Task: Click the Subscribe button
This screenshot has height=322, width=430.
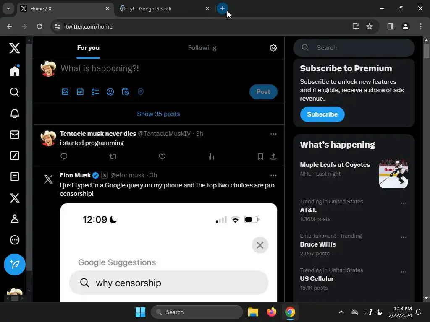Action: coord(322,114)
